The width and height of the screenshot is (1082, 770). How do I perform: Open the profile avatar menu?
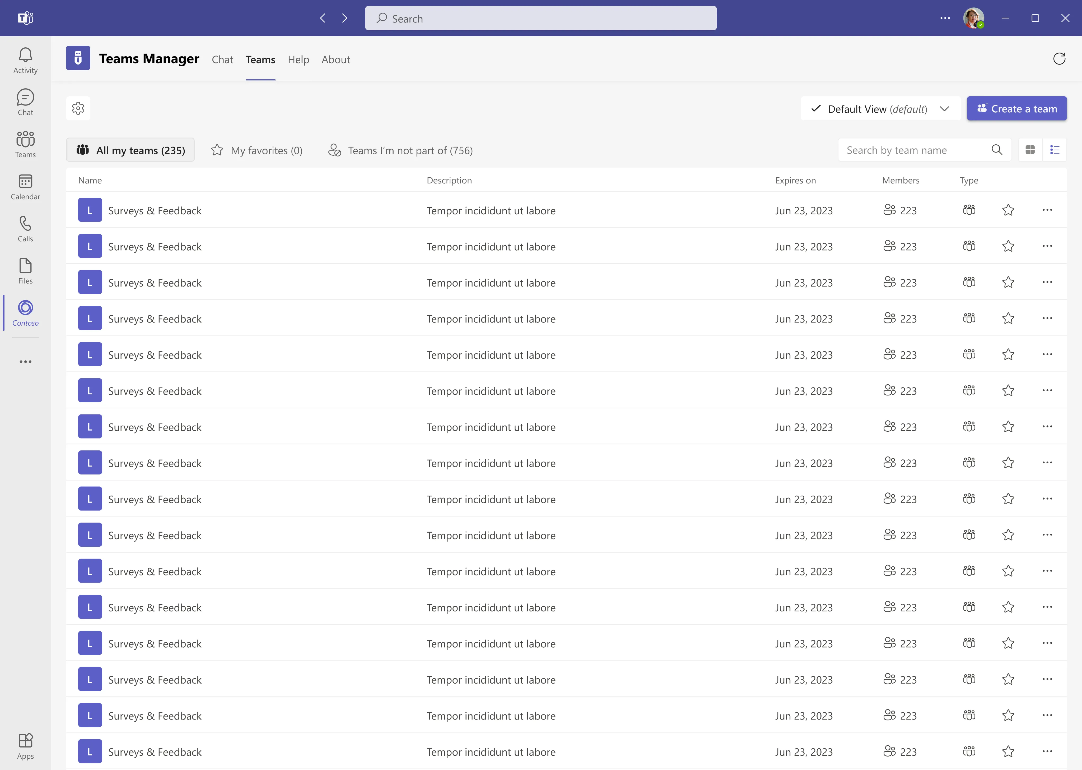click(973, 18)
